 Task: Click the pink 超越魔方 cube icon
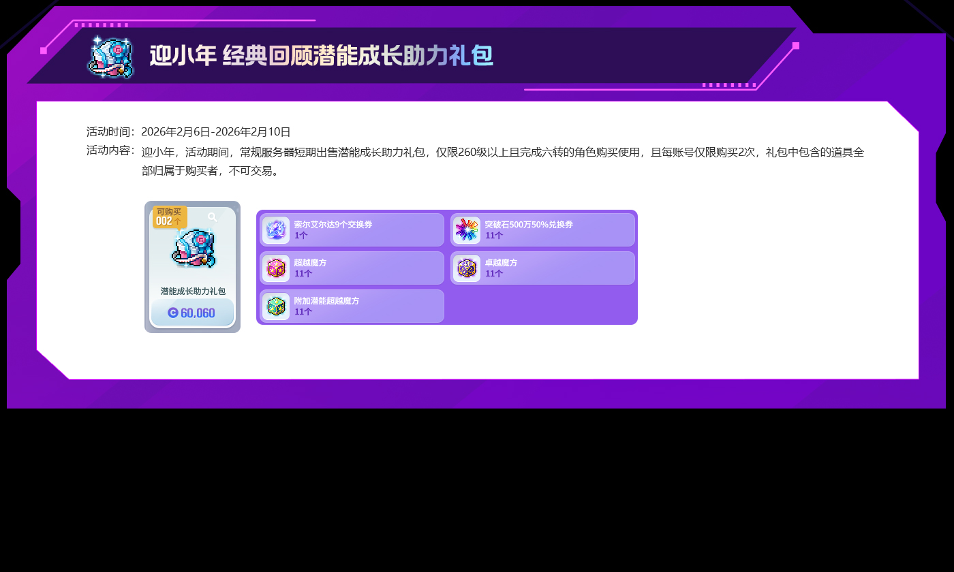(276, 268)
